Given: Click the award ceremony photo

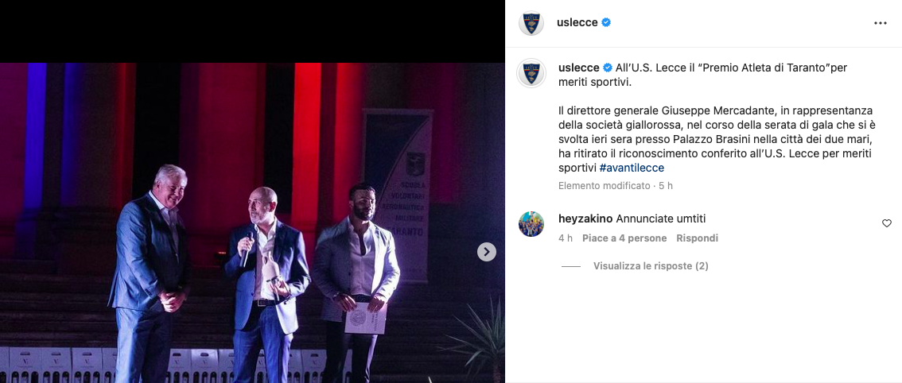Looking at the screenshot, I should click(x=252, y=222).
